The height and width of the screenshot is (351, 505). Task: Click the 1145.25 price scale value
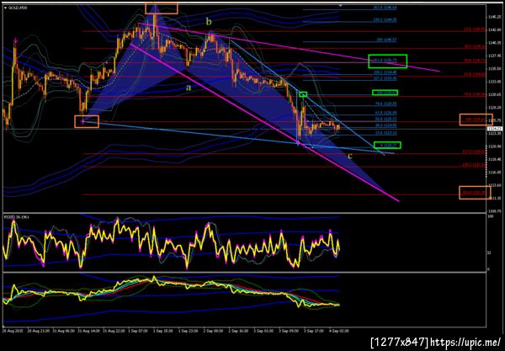coord(494,17)
